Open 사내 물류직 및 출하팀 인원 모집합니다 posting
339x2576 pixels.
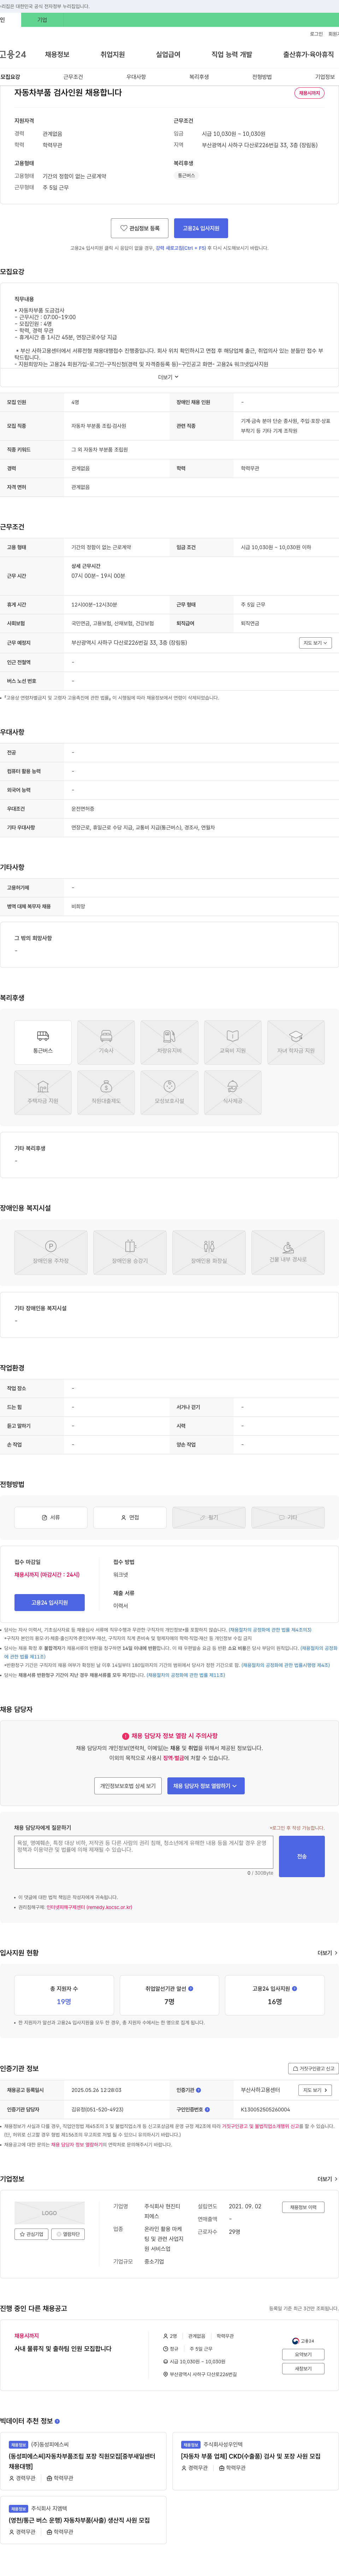click(63, 2348)
